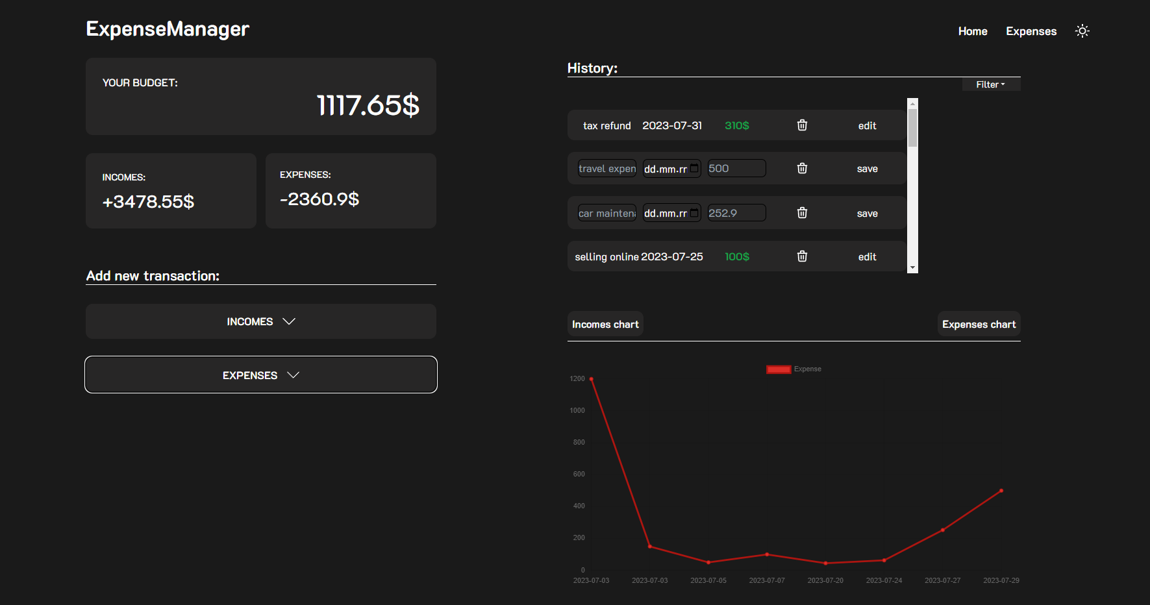The height and width of the screenshot is (605, 1150).
Task: Delete the tax refund transaction
Action: tap(802, 125)
